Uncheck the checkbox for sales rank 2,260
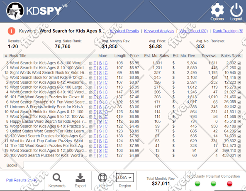246x191 pixels. (x=239, y=68)
